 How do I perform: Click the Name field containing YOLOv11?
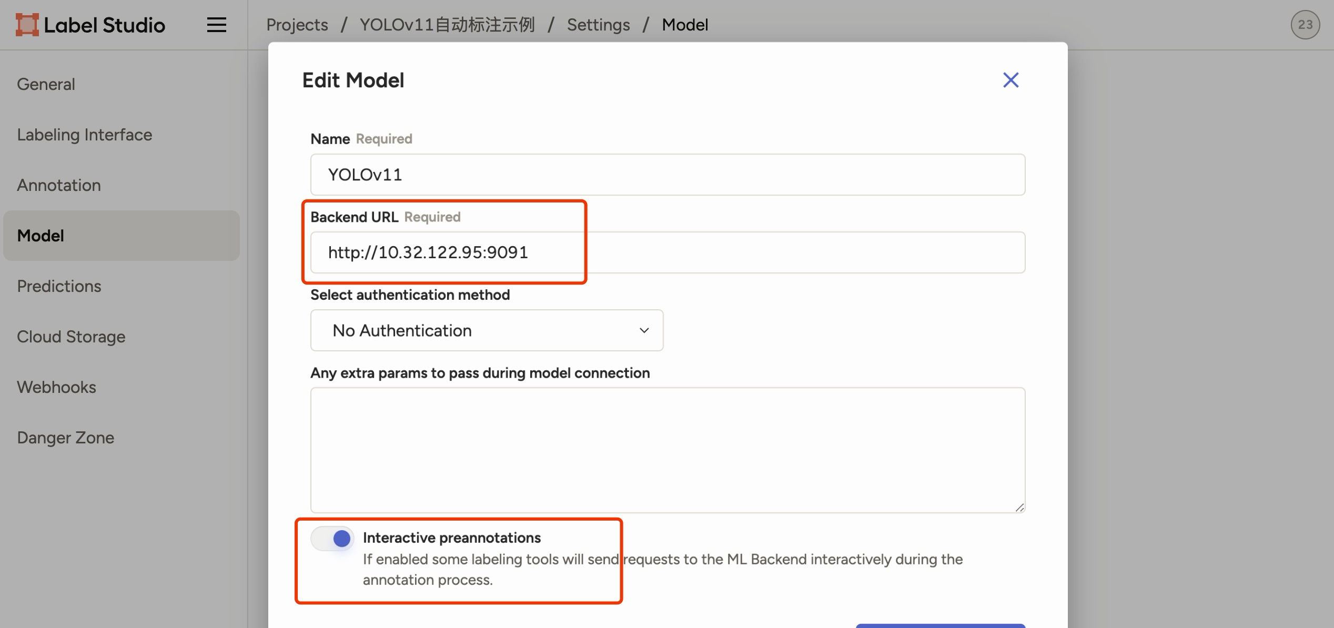click(x=667, y=175)
